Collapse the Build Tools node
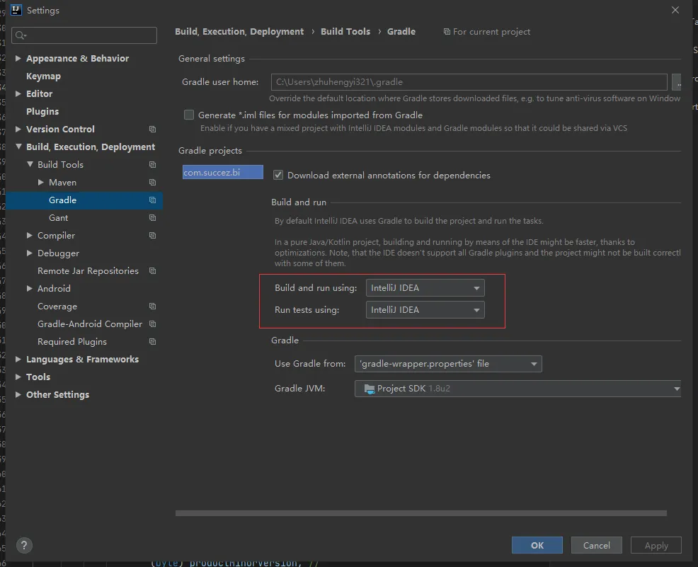Image resolution: width=698 pixels, height=567 pixels. pos(30,164)
